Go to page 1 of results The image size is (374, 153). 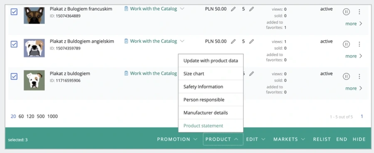(x=362, y=116)
